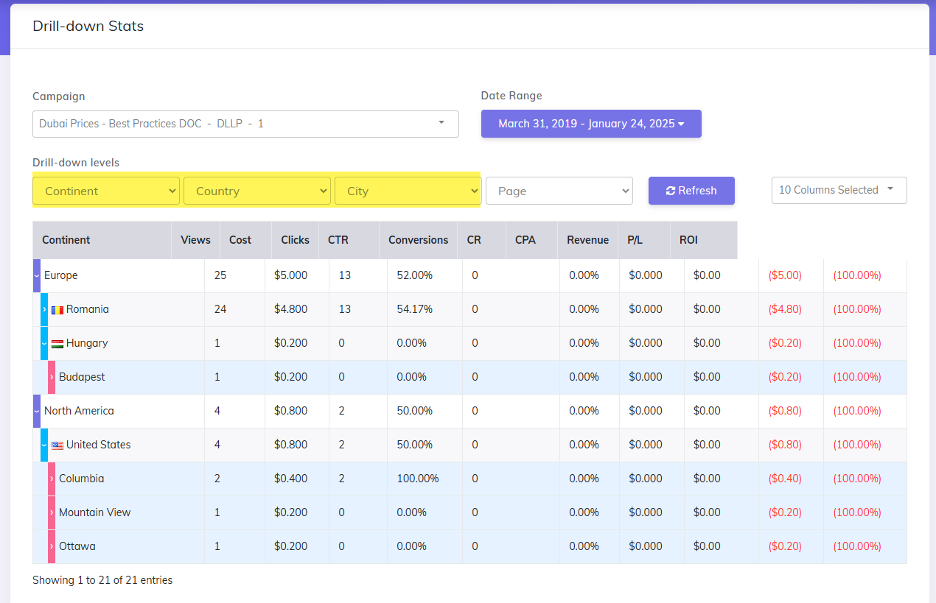Viewport: 936px width, 603px height.
Task: Collapse the Europe continent row
Action: click(x=37, y=275)
